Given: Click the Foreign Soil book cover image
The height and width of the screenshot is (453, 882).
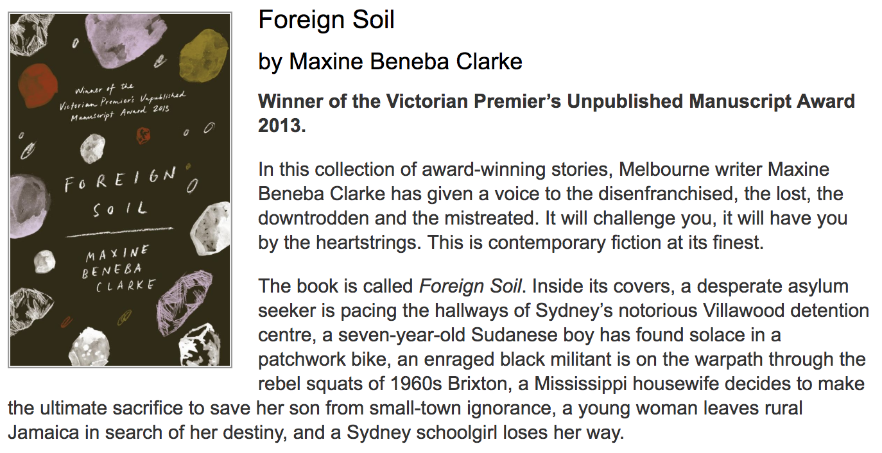Looking at the screenshot, I should coord(120,190).
